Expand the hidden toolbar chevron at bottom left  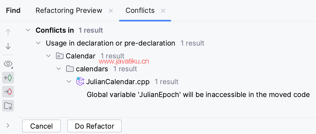tap(8, 126)
